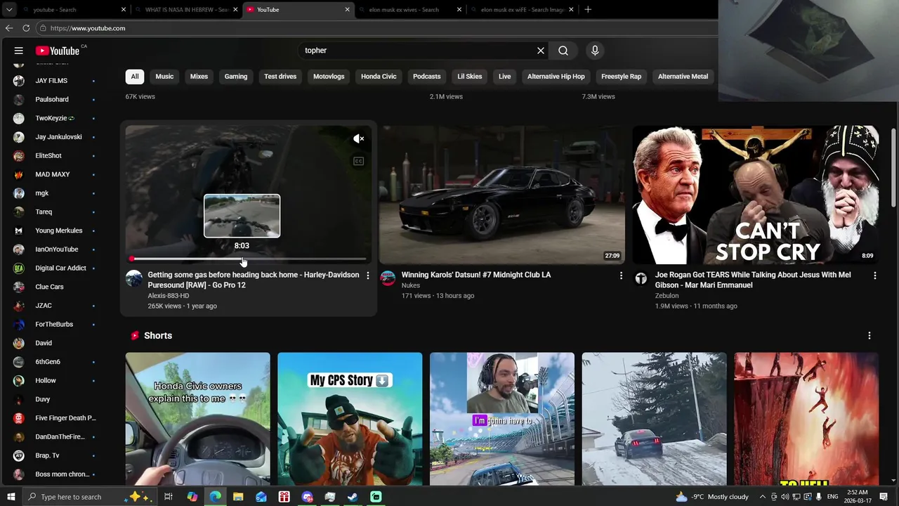899x506 pixels.
Task: Click ForTheBurbs channel avatar in sidebar
Action: (19, 325)
